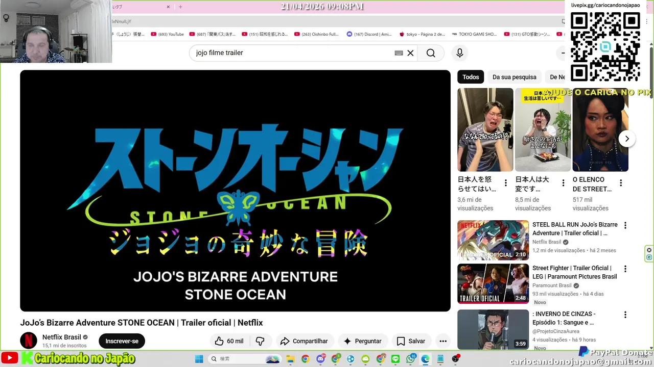Open INVERNO DE CINZAS video thumbnail
The width and height of the screenshot is (654, 367).
coord(493,329)
